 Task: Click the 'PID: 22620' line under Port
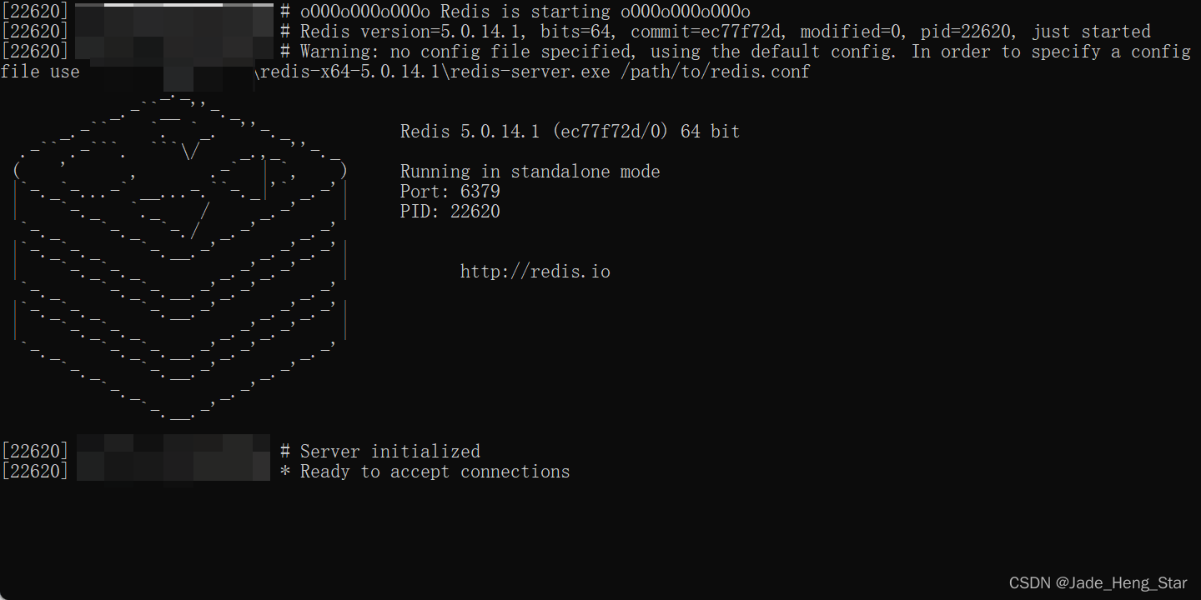coord(450,212)
